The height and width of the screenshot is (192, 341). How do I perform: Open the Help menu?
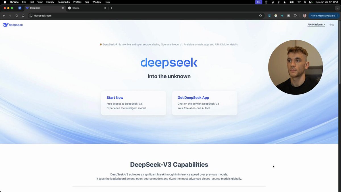107,2
